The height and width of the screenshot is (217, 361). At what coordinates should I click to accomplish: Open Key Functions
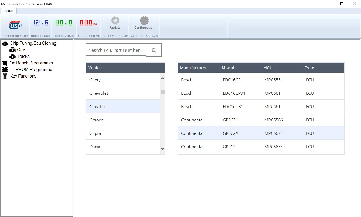pos(23,76)
